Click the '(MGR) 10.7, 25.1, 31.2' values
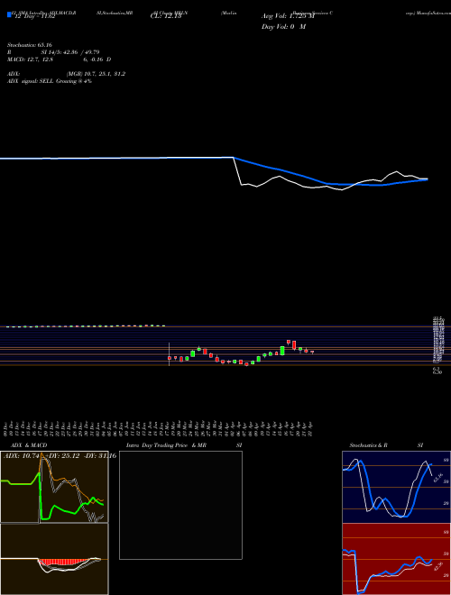 click(96, 74)
